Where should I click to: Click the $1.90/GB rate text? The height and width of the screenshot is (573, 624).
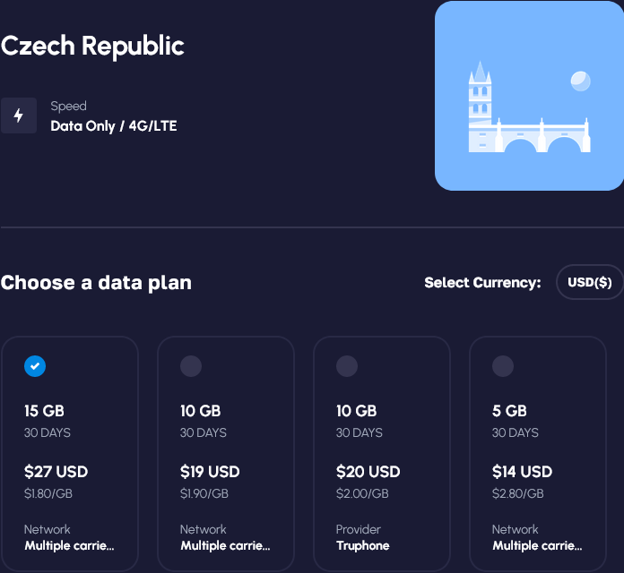click(x=204, y=493)
